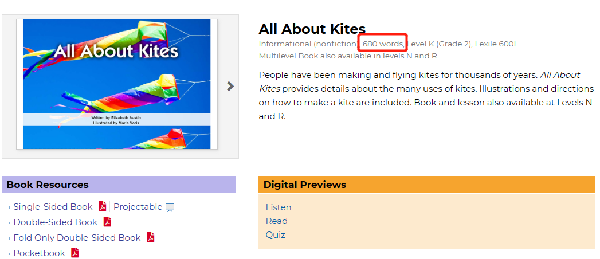This screenshot has height=259, width=600.
Task: Open the Fold Only Double-Sided Book link
Action: click(77, 238)
